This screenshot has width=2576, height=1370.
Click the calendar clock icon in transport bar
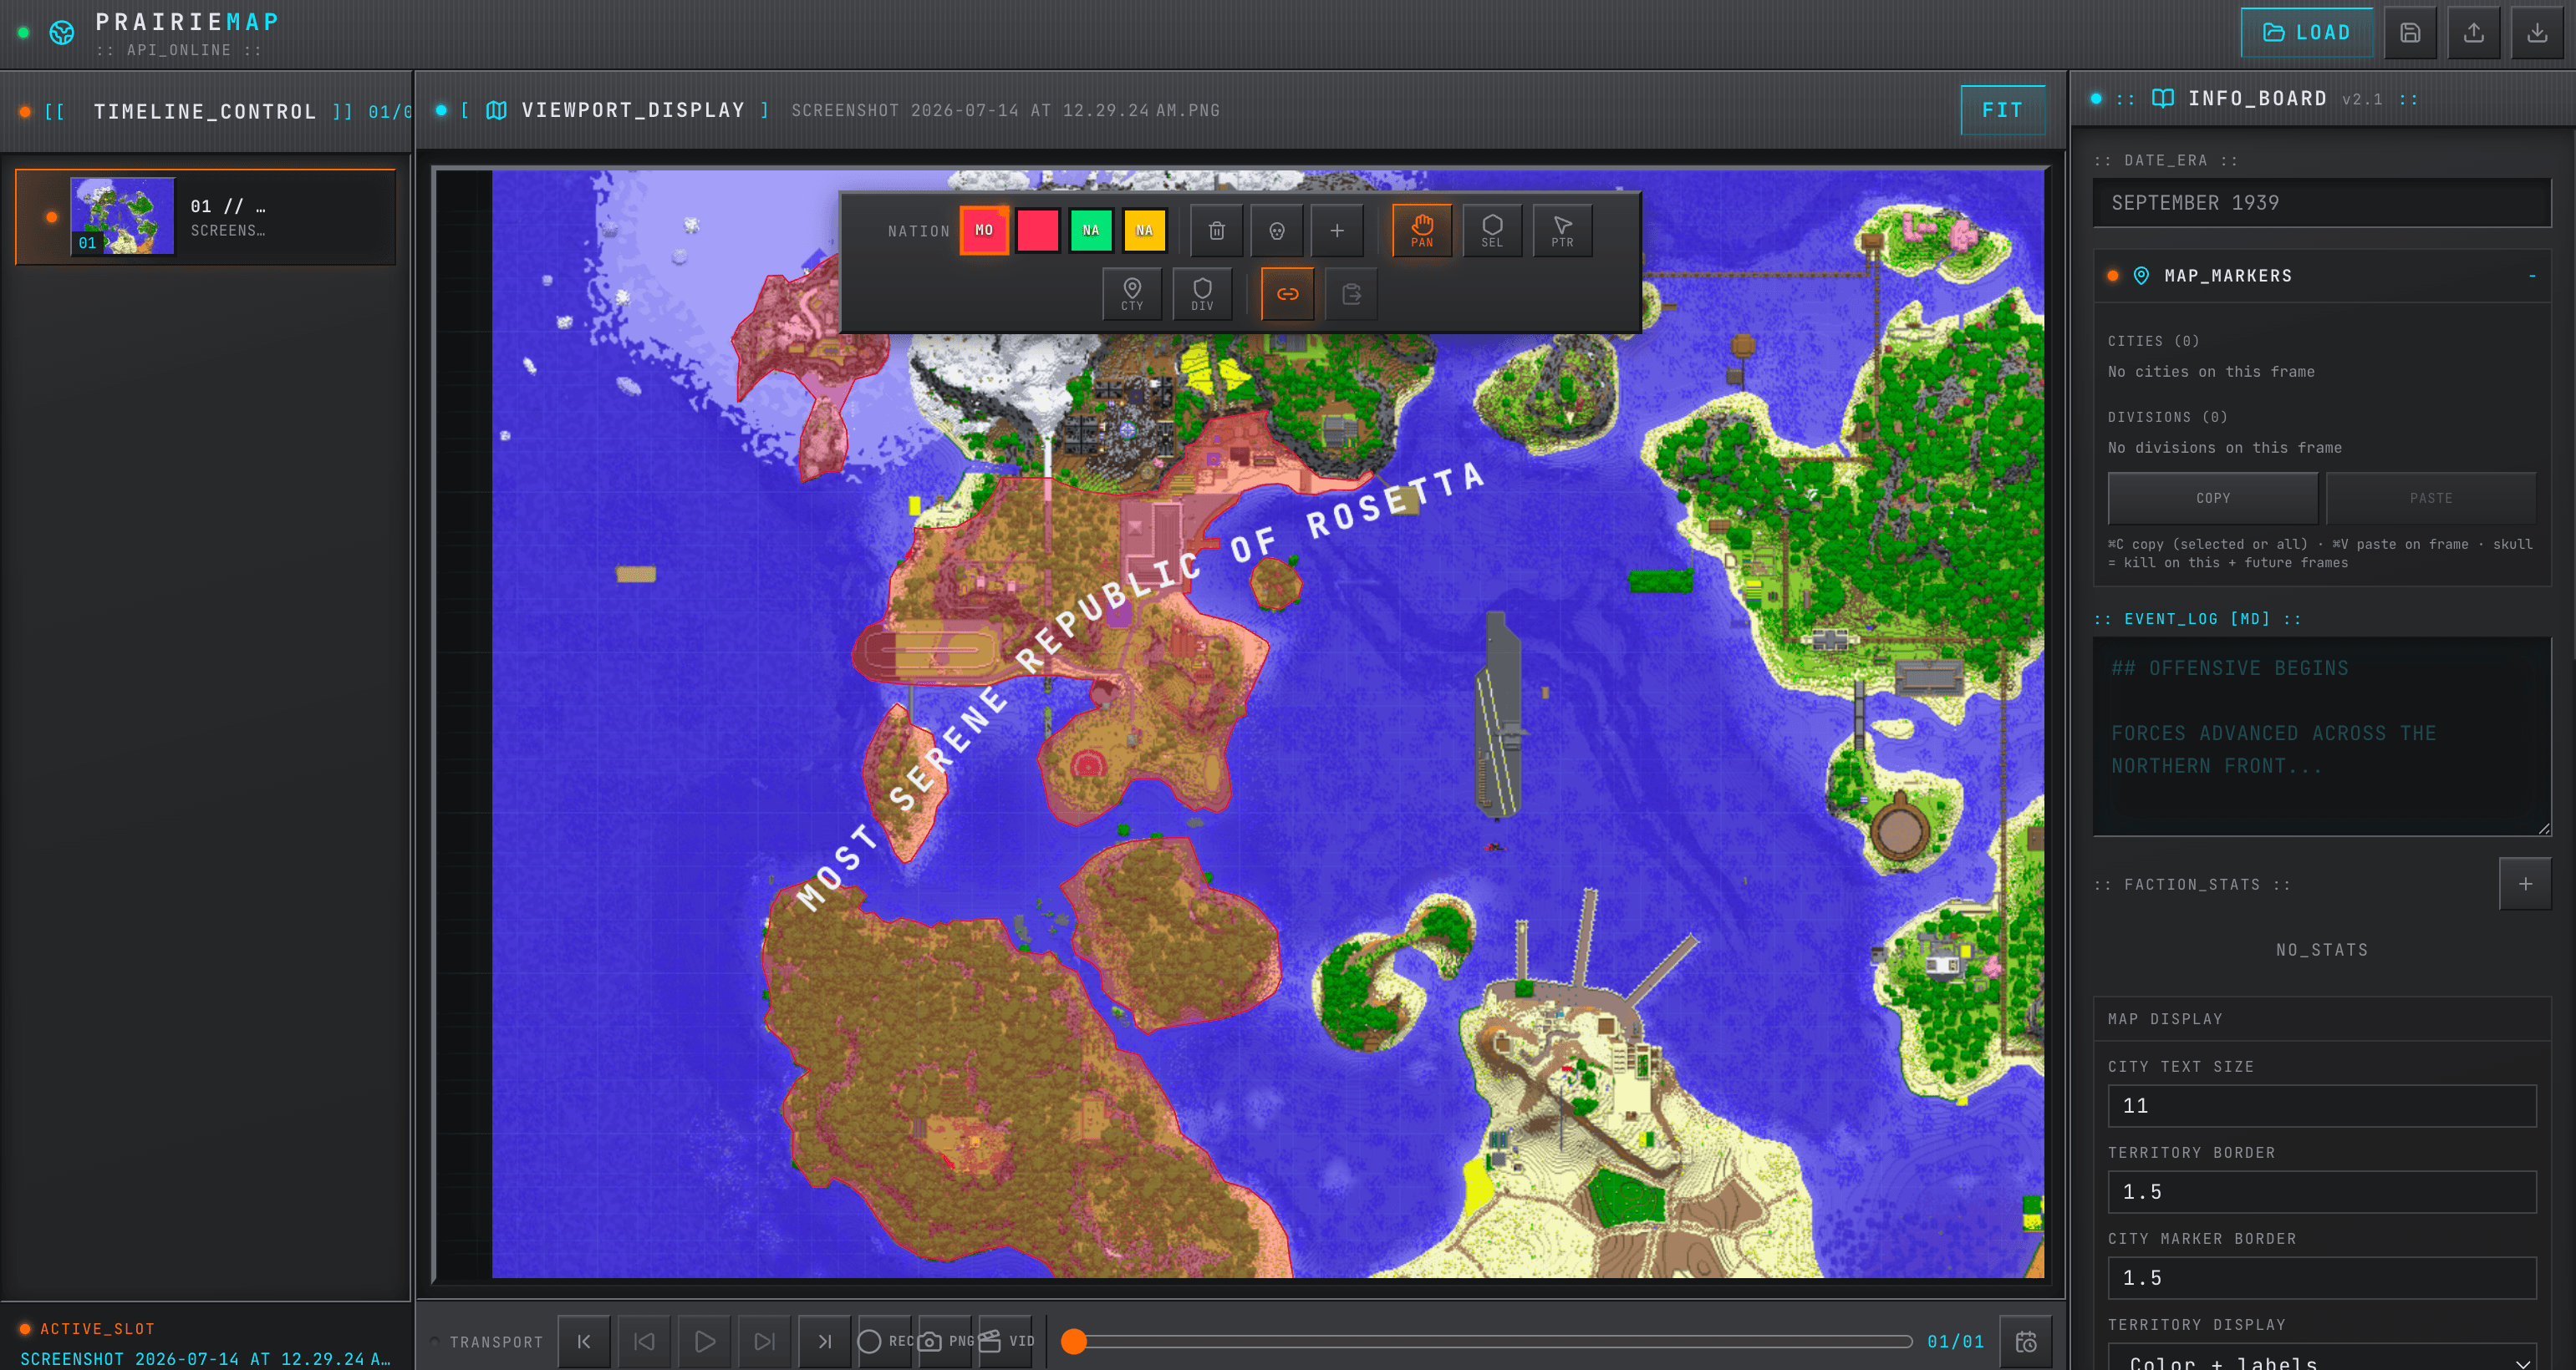(2026, 1341)
